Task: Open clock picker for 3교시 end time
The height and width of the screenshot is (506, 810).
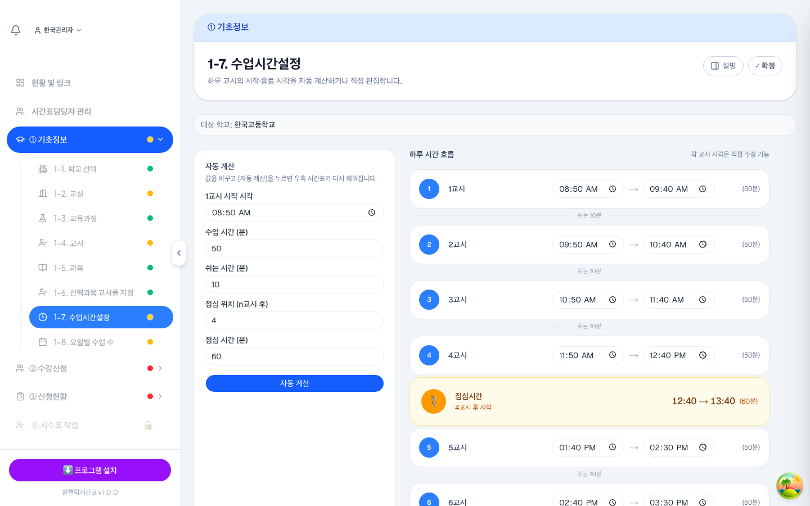Action: tap(703, 300)
